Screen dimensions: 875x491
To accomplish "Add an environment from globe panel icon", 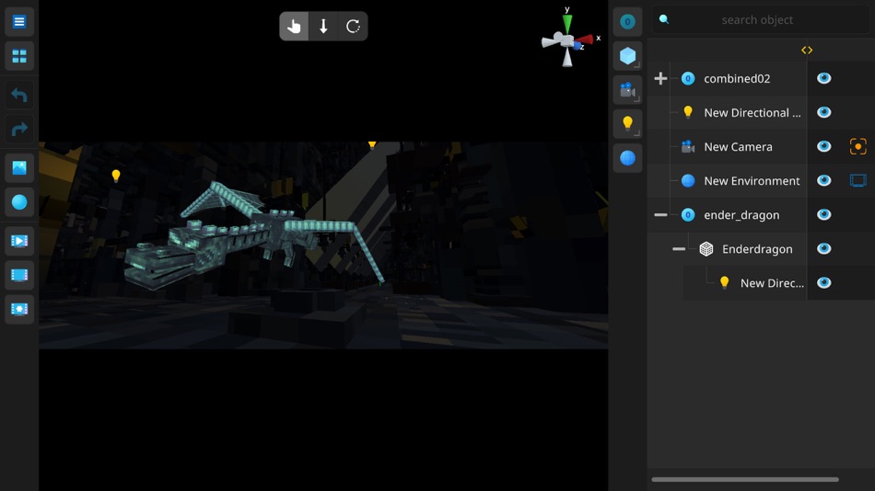I will click(x=627, y=158).
